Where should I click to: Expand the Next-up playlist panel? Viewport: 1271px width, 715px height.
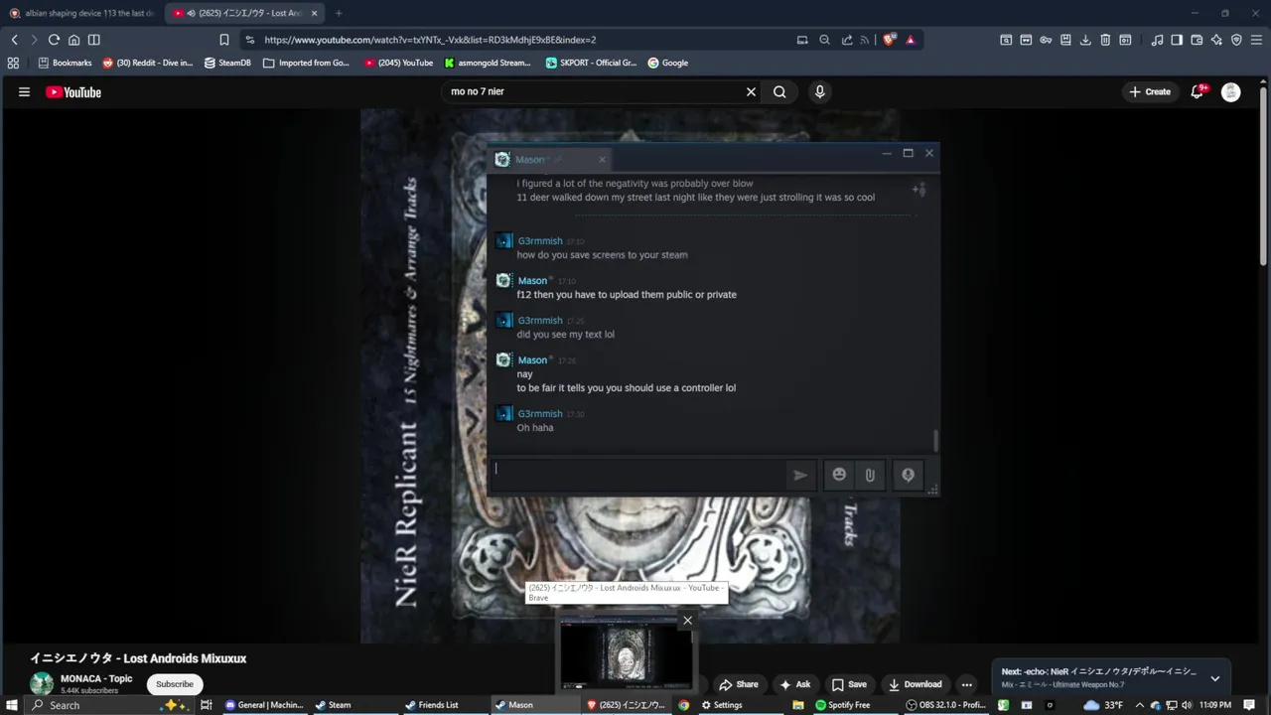1214,678
